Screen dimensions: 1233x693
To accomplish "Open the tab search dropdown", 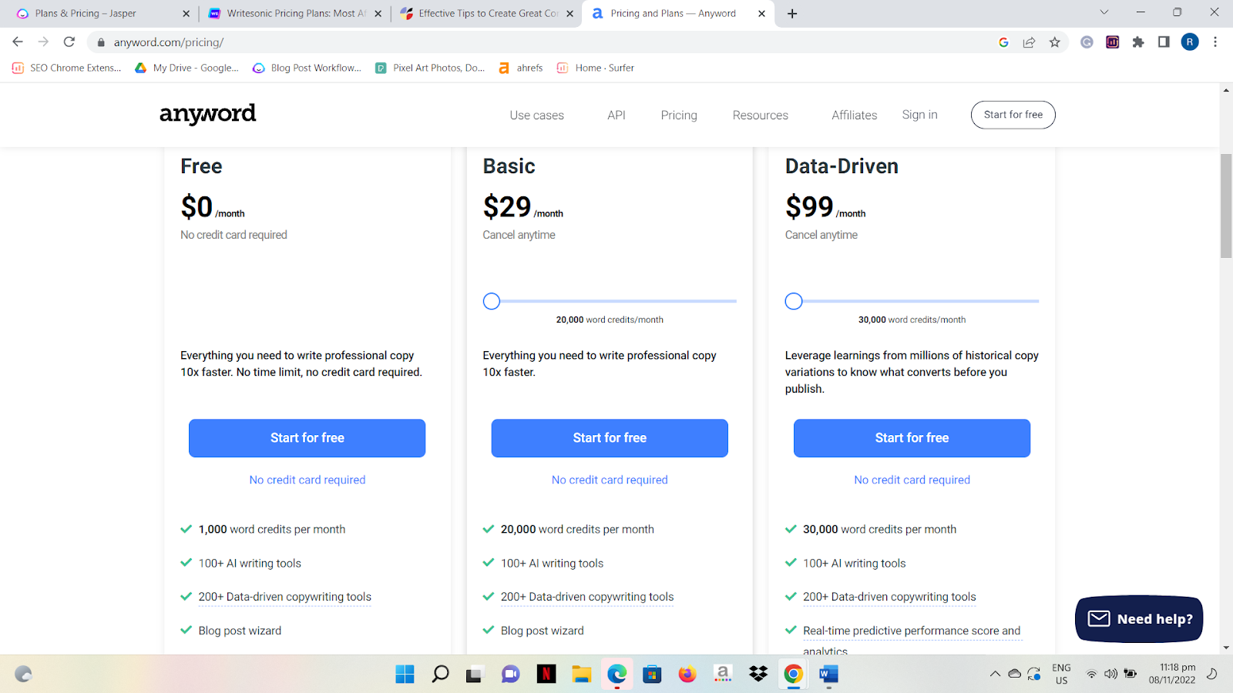I will [1104, 12].
